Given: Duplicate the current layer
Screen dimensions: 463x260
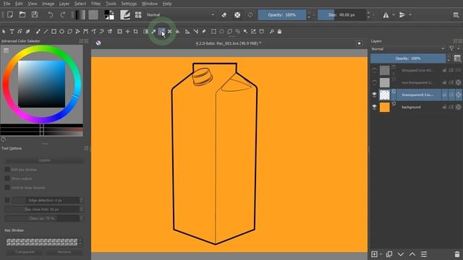Looking at the screenshot, I should coord(389,254).
